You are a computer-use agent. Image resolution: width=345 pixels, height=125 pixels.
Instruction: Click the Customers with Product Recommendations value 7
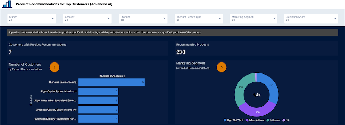(10, 52)
